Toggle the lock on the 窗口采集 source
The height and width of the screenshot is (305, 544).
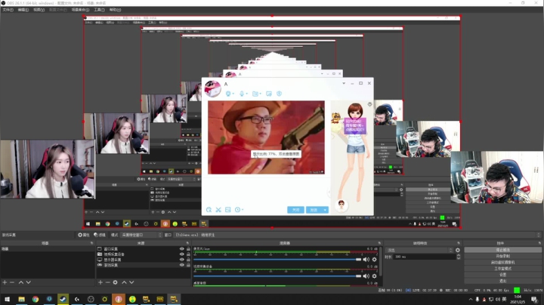pyautogui.click(x=188, y=249)
